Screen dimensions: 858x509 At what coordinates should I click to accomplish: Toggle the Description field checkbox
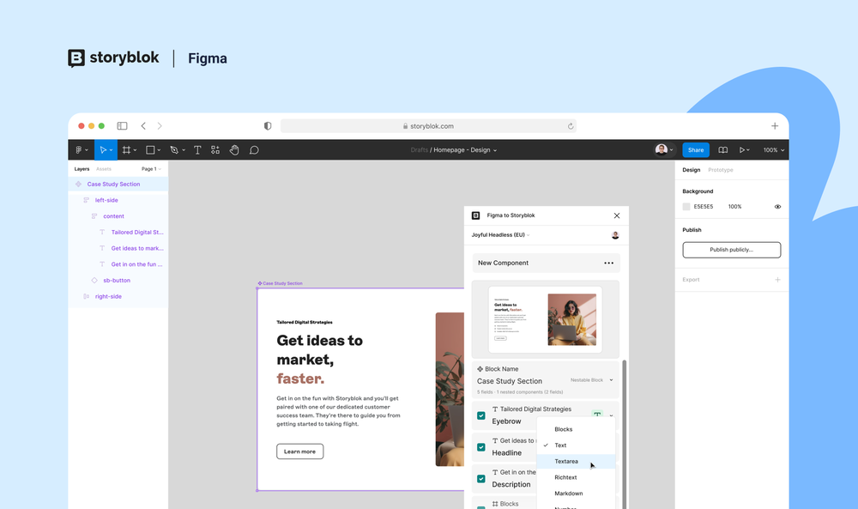click(x=481, y=479)
